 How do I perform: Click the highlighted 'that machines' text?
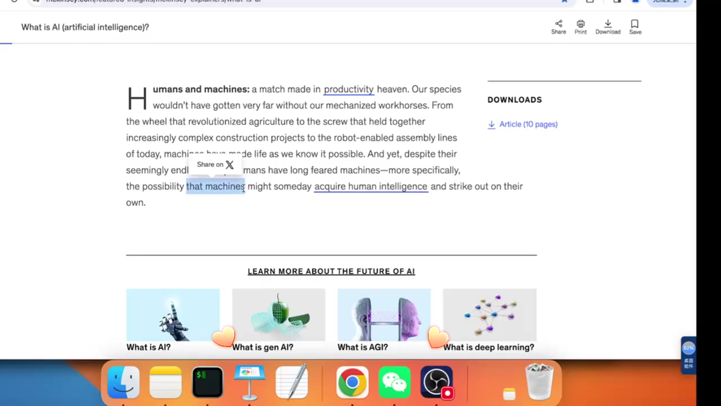215,186
